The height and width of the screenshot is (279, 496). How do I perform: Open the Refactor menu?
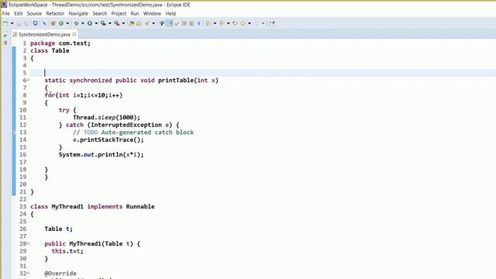55,14
